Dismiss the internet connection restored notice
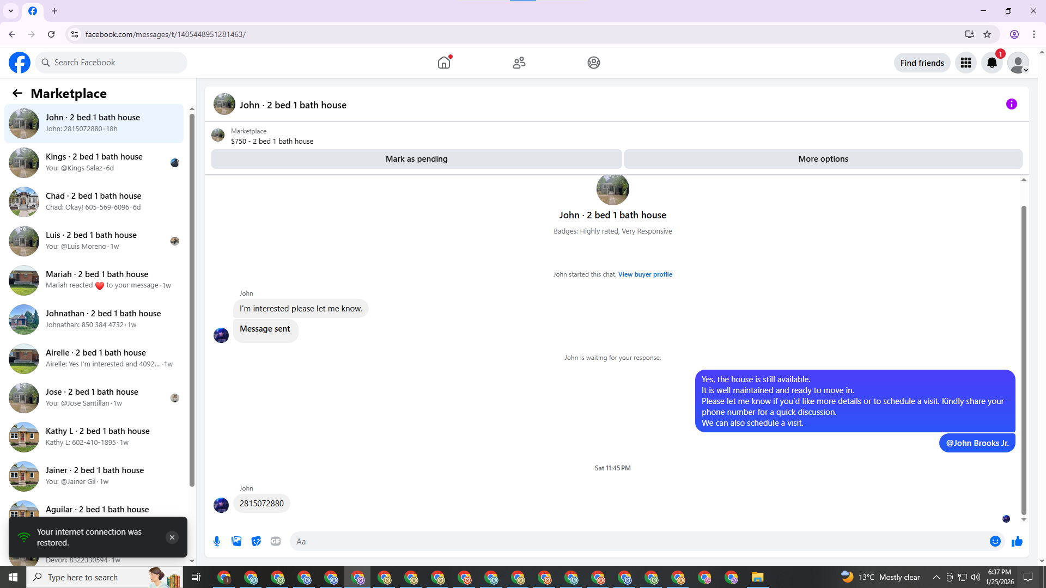 pos(172,537)
